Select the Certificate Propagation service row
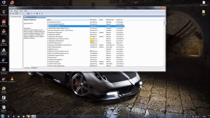The width and height of the screenshot is (210, 118). [x=85, y=60]
